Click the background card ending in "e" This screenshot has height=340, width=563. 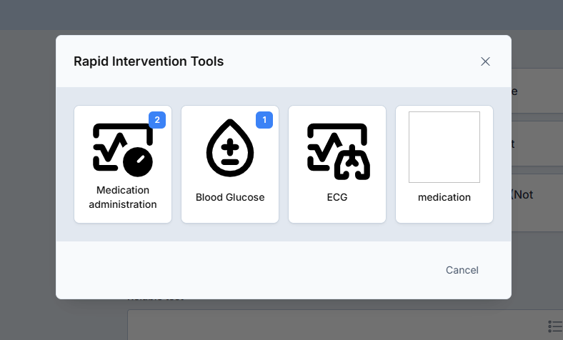coord(537,91)
